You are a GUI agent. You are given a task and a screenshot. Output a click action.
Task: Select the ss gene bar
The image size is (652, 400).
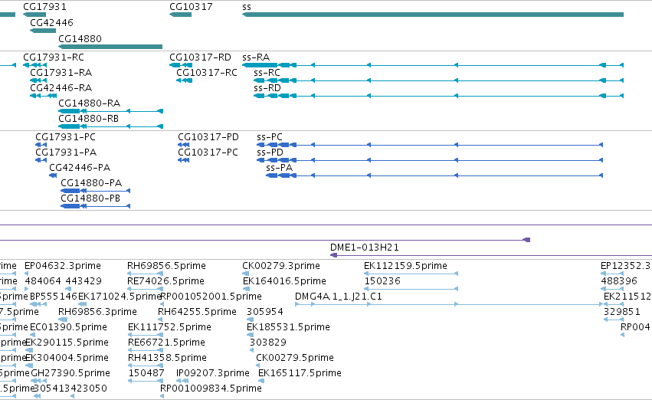(x=433, y=15)
